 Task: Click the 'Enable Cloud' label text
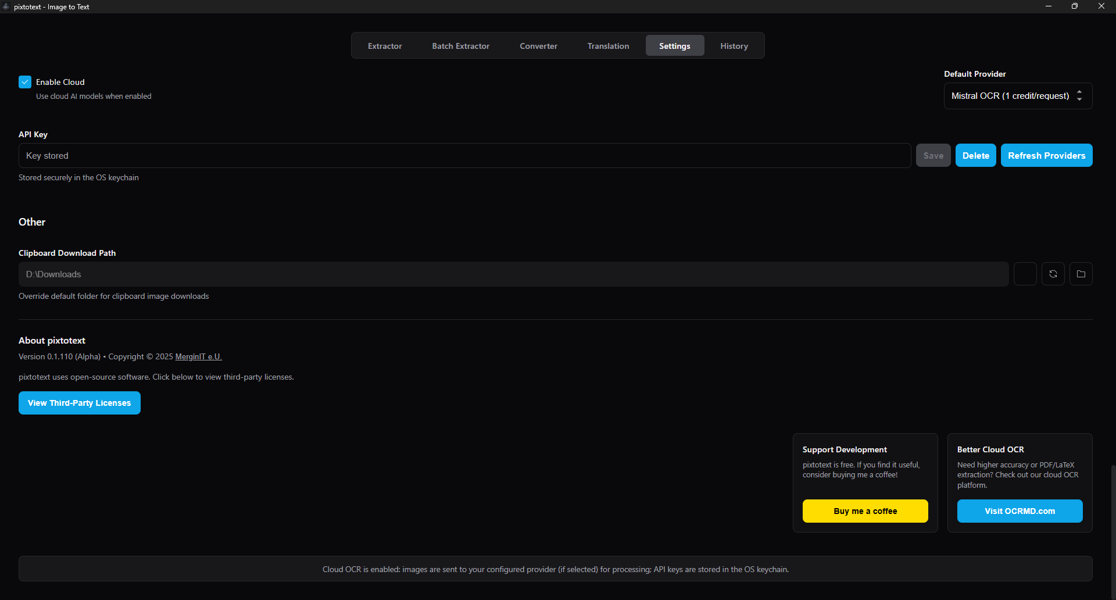click(60, 82)
